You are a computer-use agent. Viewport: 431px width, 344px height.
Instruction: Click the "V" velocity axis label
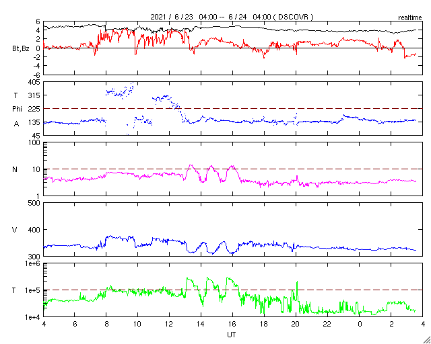(14, 230)
